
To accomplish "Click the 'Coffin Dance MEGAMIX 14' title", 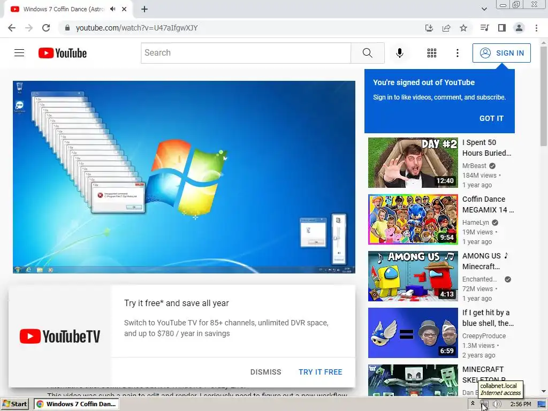I will point(488,204).
